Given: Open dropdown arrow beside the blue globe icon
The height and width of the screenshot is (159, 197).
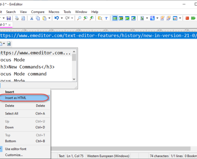Looking at the screenshot, I should tap(157, 18).
